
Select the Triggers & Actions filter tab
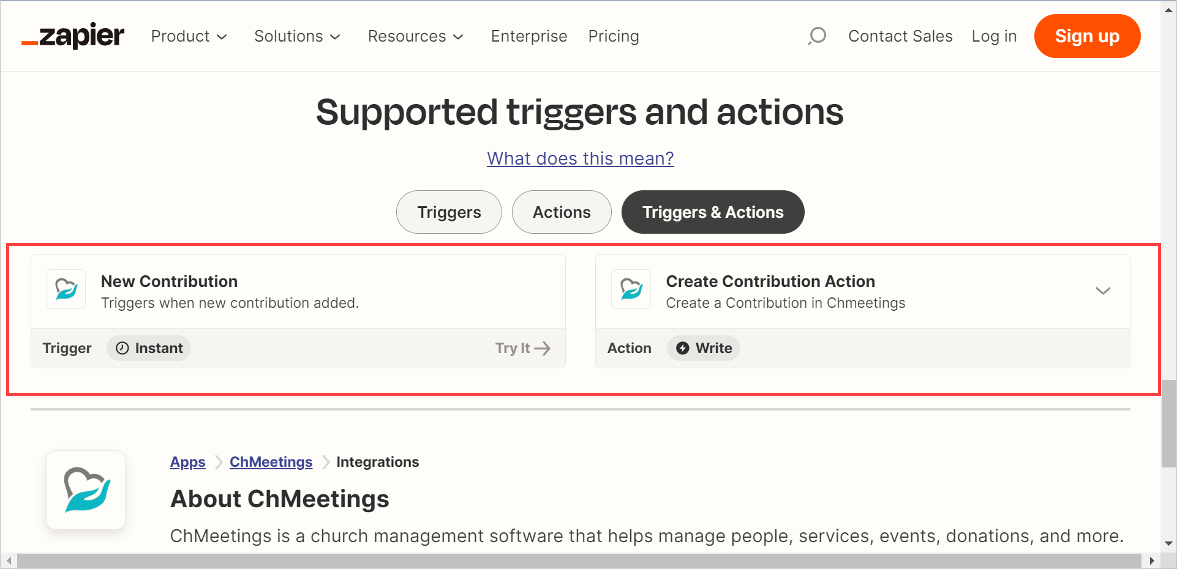click(713, 212)
